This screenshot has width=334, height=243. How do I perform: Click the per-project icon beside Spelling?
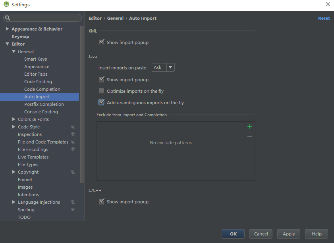tap(73, 210)
